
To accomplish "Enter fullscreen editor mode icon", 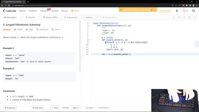I will tap(195, 17).
